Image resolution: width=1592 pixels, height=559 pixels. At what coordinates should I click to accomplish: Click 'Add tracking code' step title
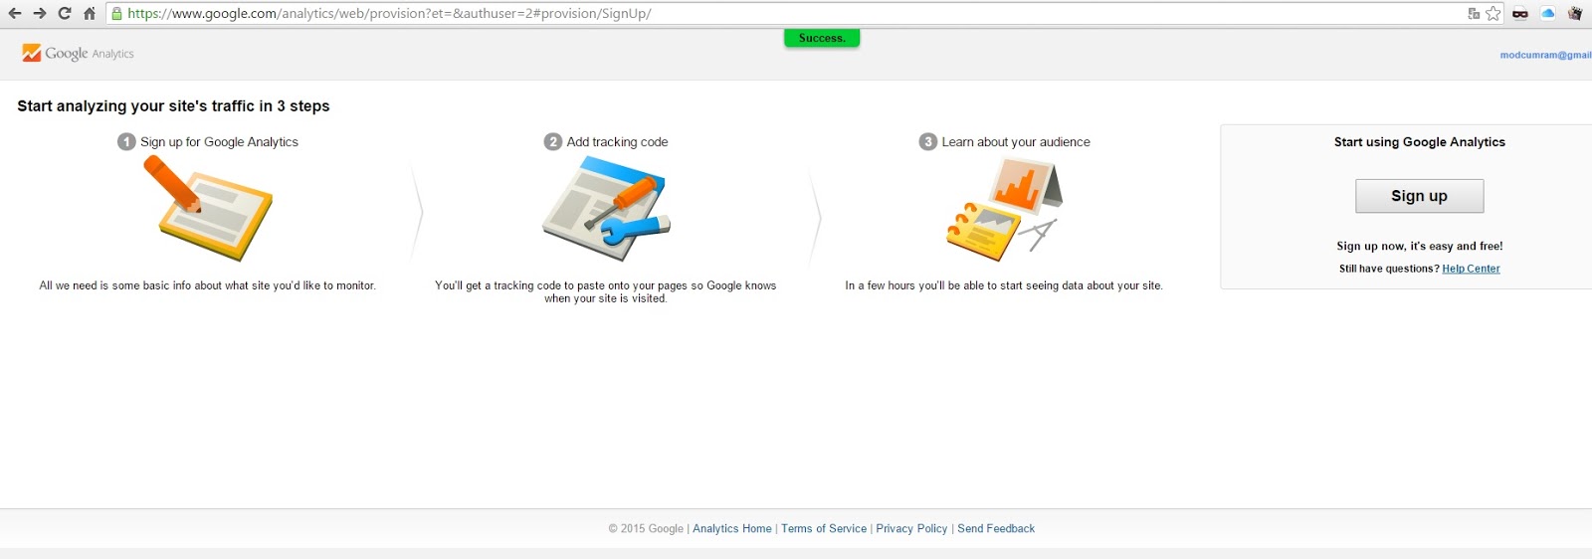click(617, 142)
